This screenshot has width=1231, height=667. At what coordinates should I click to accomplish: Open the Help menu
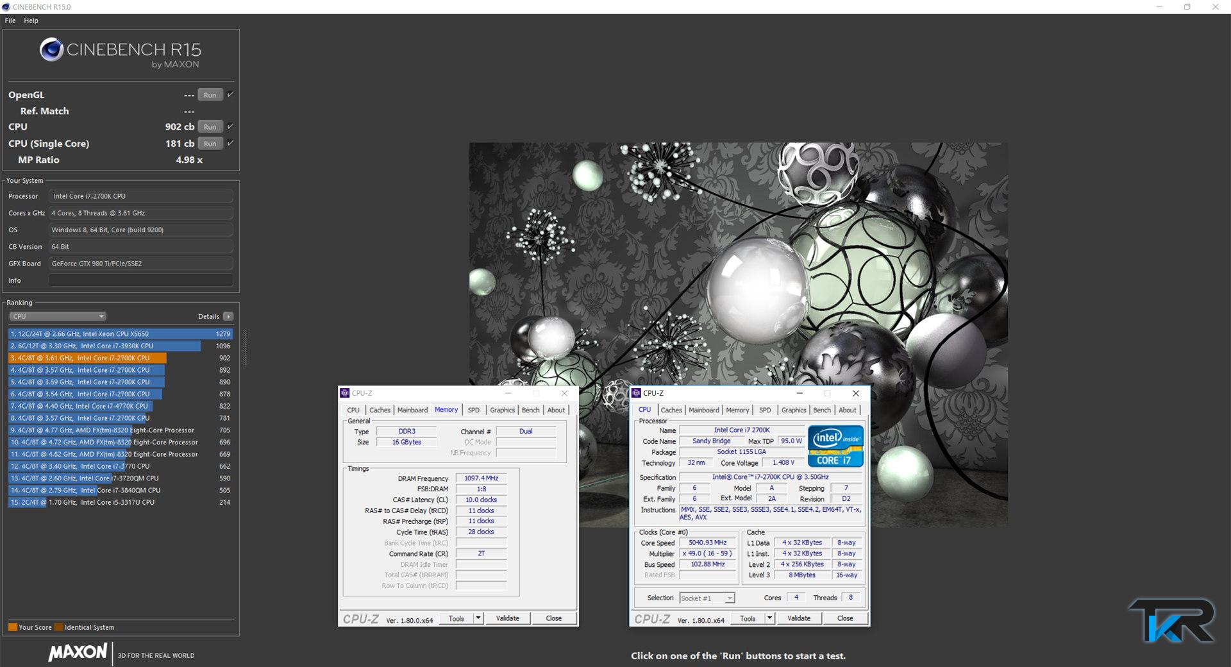click(31, 21)
